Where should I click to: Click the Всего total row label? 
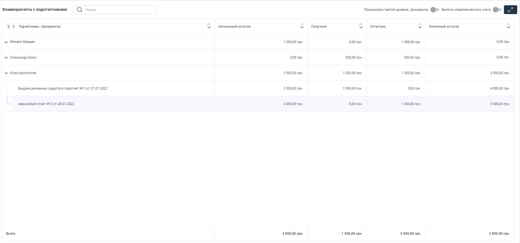[11, 234]
